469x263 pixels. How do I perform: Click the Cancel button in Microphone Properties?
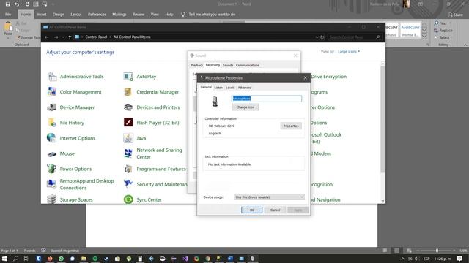275,210
